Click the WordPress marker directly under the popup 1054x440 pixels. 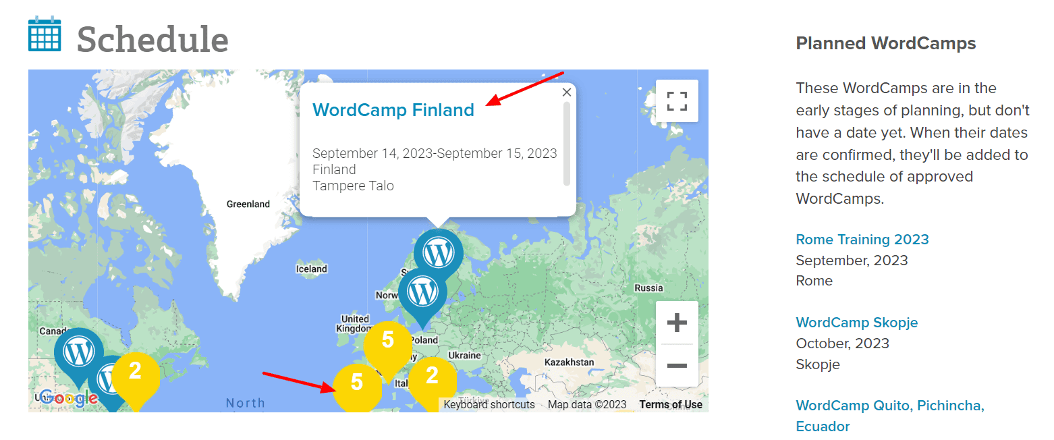[x=439, y=252]
